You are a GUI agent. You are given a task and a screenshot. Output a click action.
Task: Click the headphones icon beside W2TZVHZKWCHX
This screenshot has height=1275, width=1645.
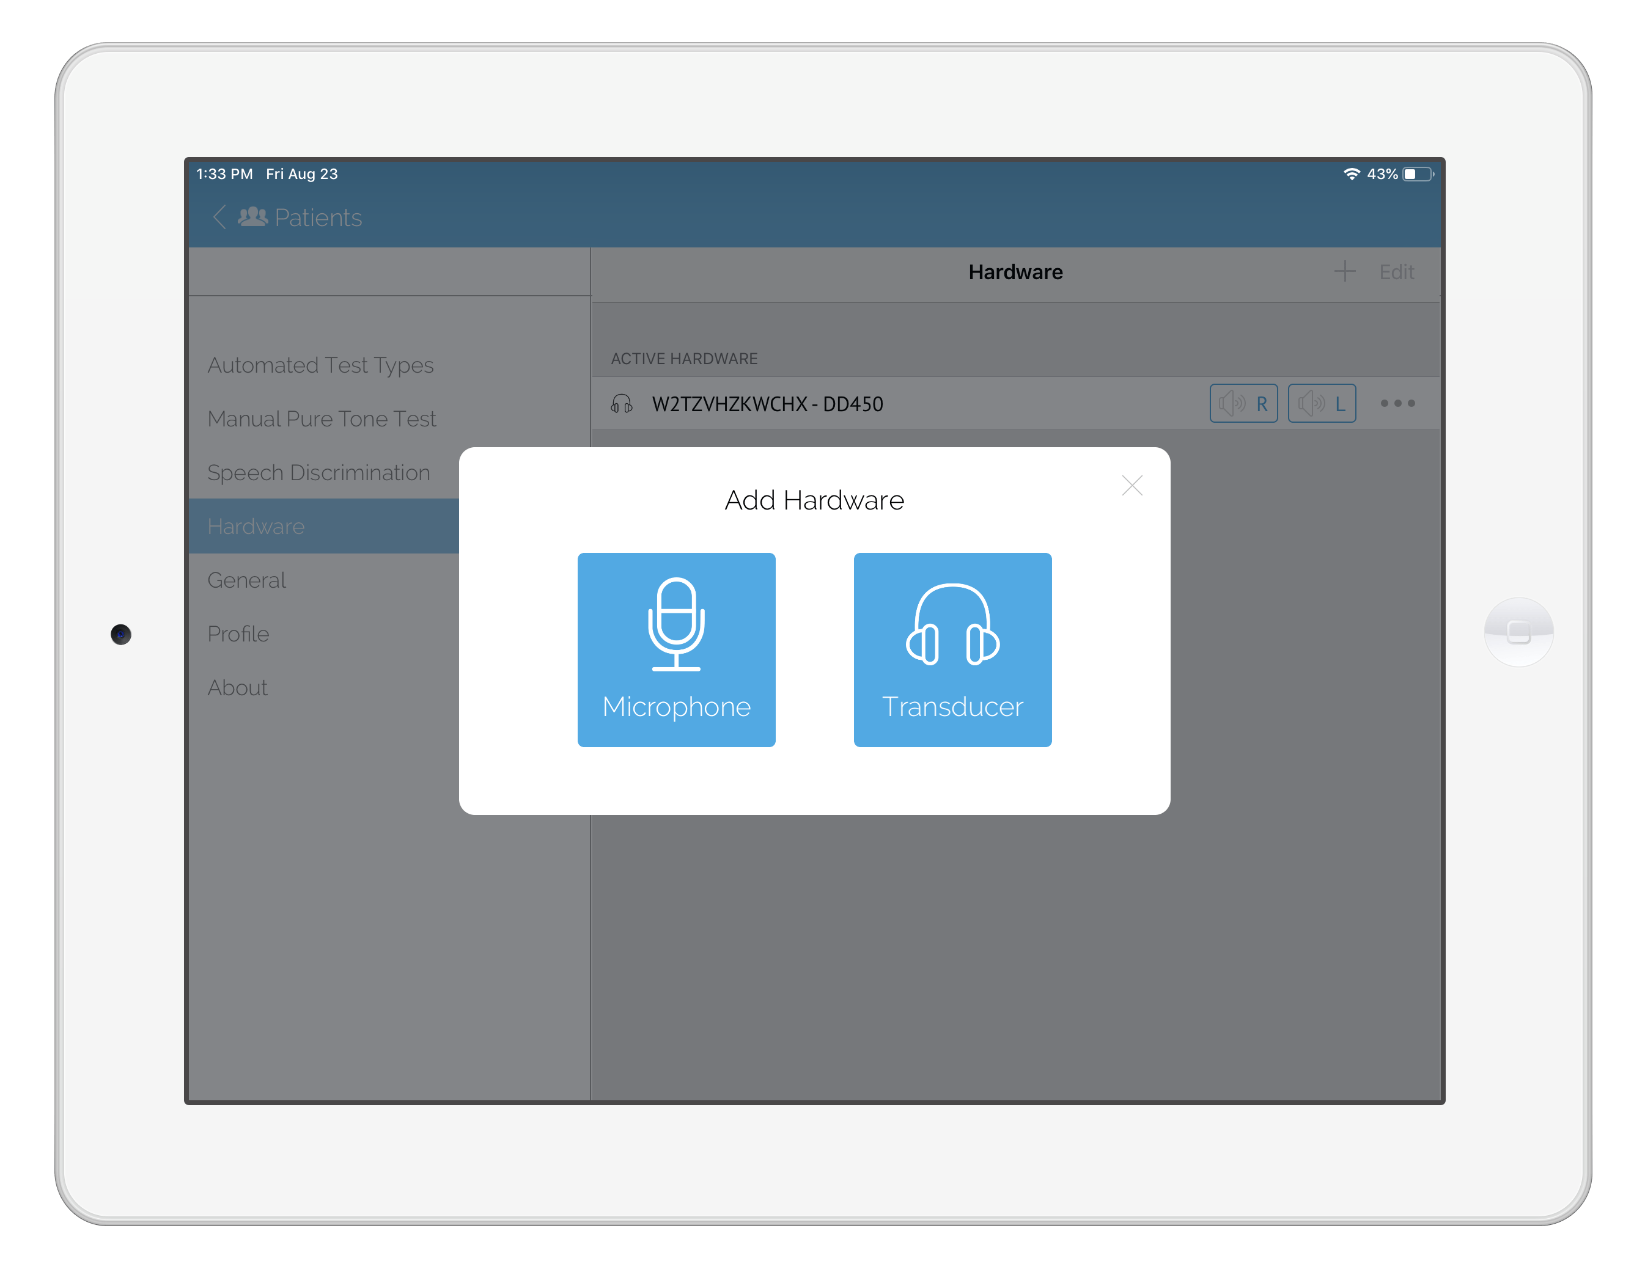coord(622,404)
